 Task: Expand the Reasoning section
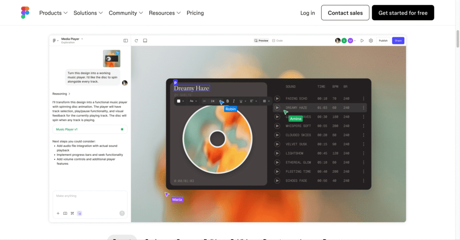point(61,94)
